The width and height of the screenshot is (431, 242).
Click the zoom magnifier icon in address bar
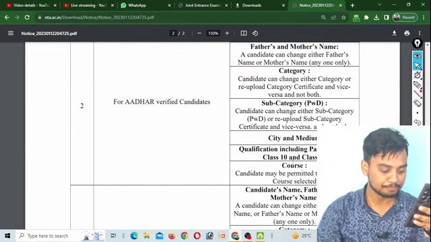(323, 17)
